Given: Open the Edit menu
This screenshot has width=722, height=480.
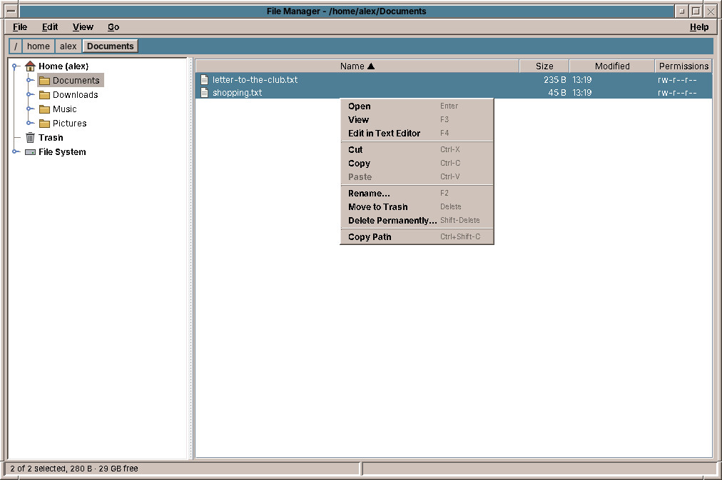Looking at the screenshot, I should click(x=50, y=26).
